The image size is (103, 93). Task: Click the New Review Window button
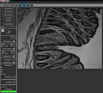[8, 24]
